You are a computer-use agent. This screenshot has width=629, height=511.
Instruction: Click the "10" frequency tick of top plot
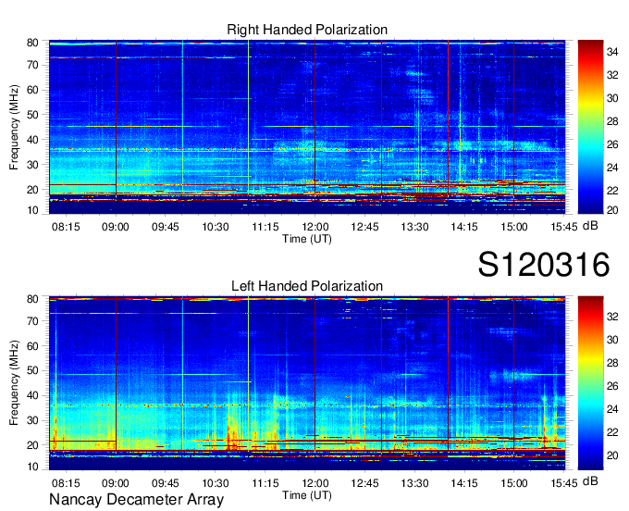(32, 210)
